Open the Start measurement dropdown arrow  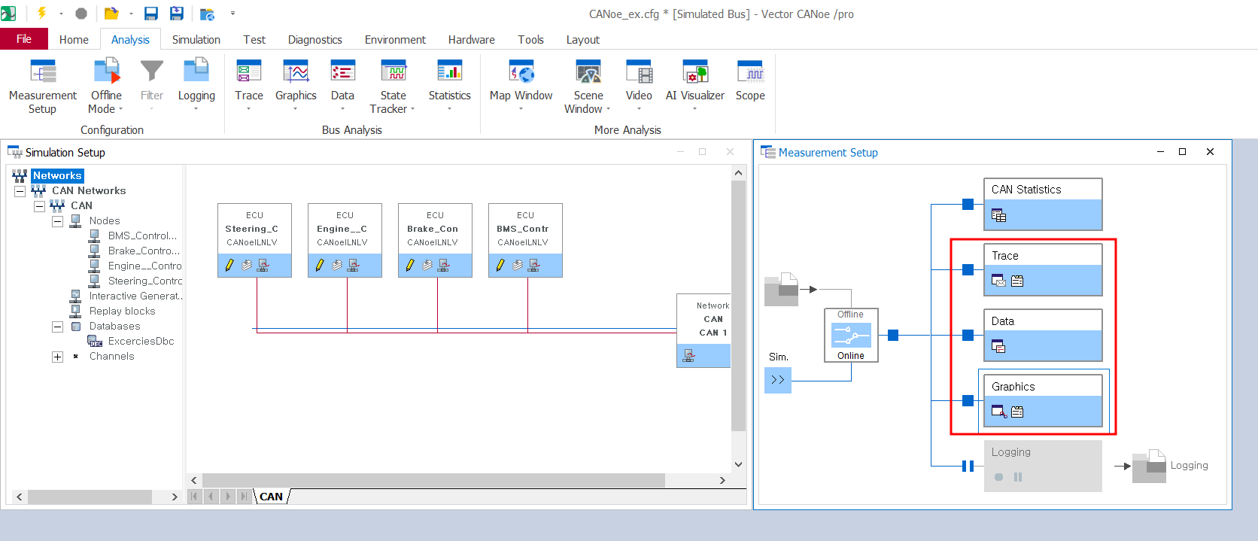click(61, 14)
